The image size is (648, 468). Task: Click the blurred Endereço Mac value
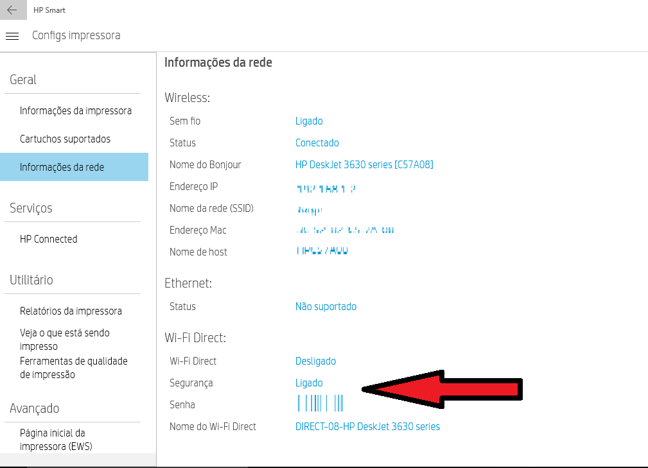coord(345,230)
